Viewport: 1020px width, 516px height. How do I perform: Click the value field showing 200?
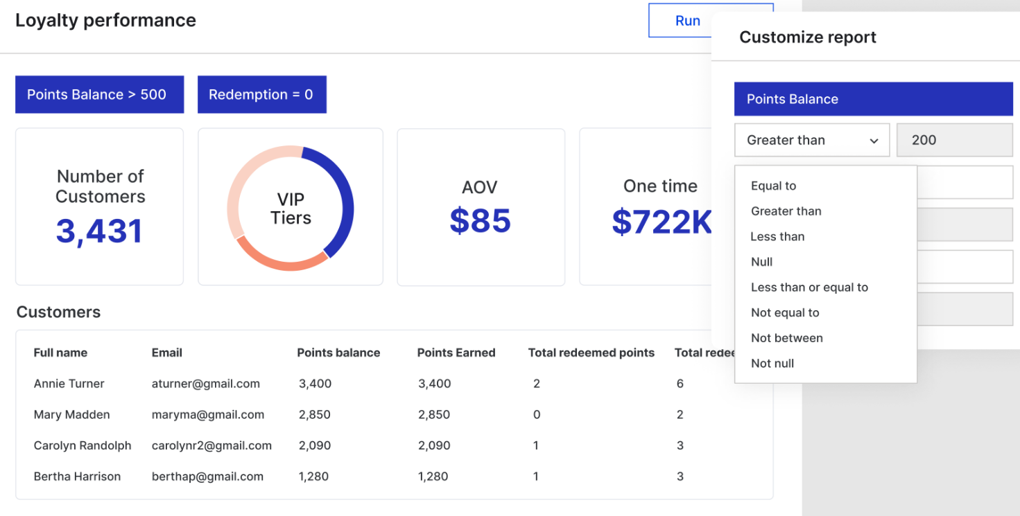point(954,140)
